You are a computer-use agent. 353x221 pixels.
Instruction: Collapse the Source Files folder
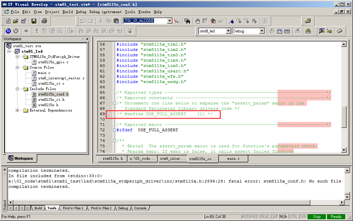pyautogui.click(x=18, y=67)
